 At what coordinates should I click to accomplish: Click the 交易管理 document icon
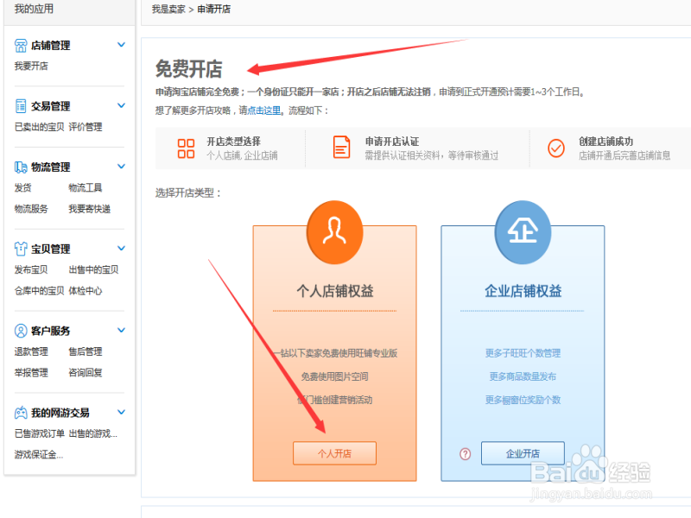(x=21, y=106)
